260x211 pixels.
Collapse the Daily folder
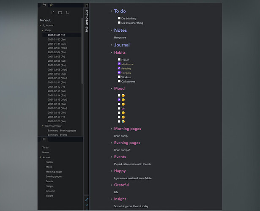click(x=43, y=30)
